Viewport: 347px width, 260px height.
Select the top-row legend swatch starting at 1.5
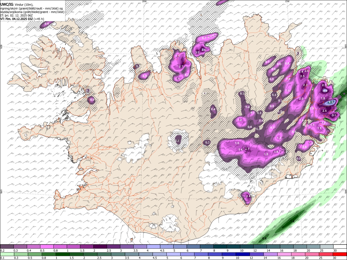pyautogui.click(x=87, y=247)
